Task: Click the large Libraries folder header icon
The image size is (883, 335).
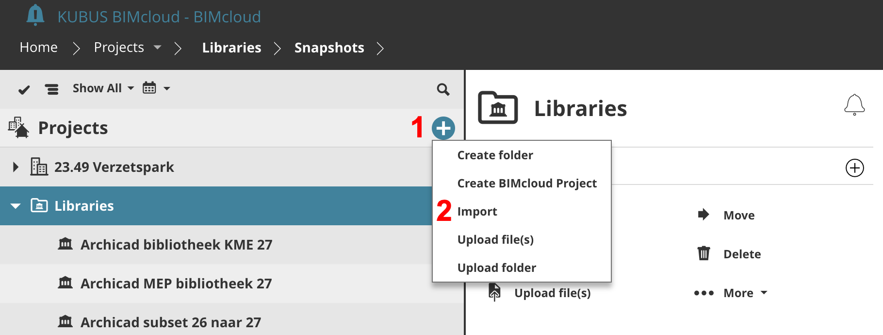Action: tap(498, 108)
